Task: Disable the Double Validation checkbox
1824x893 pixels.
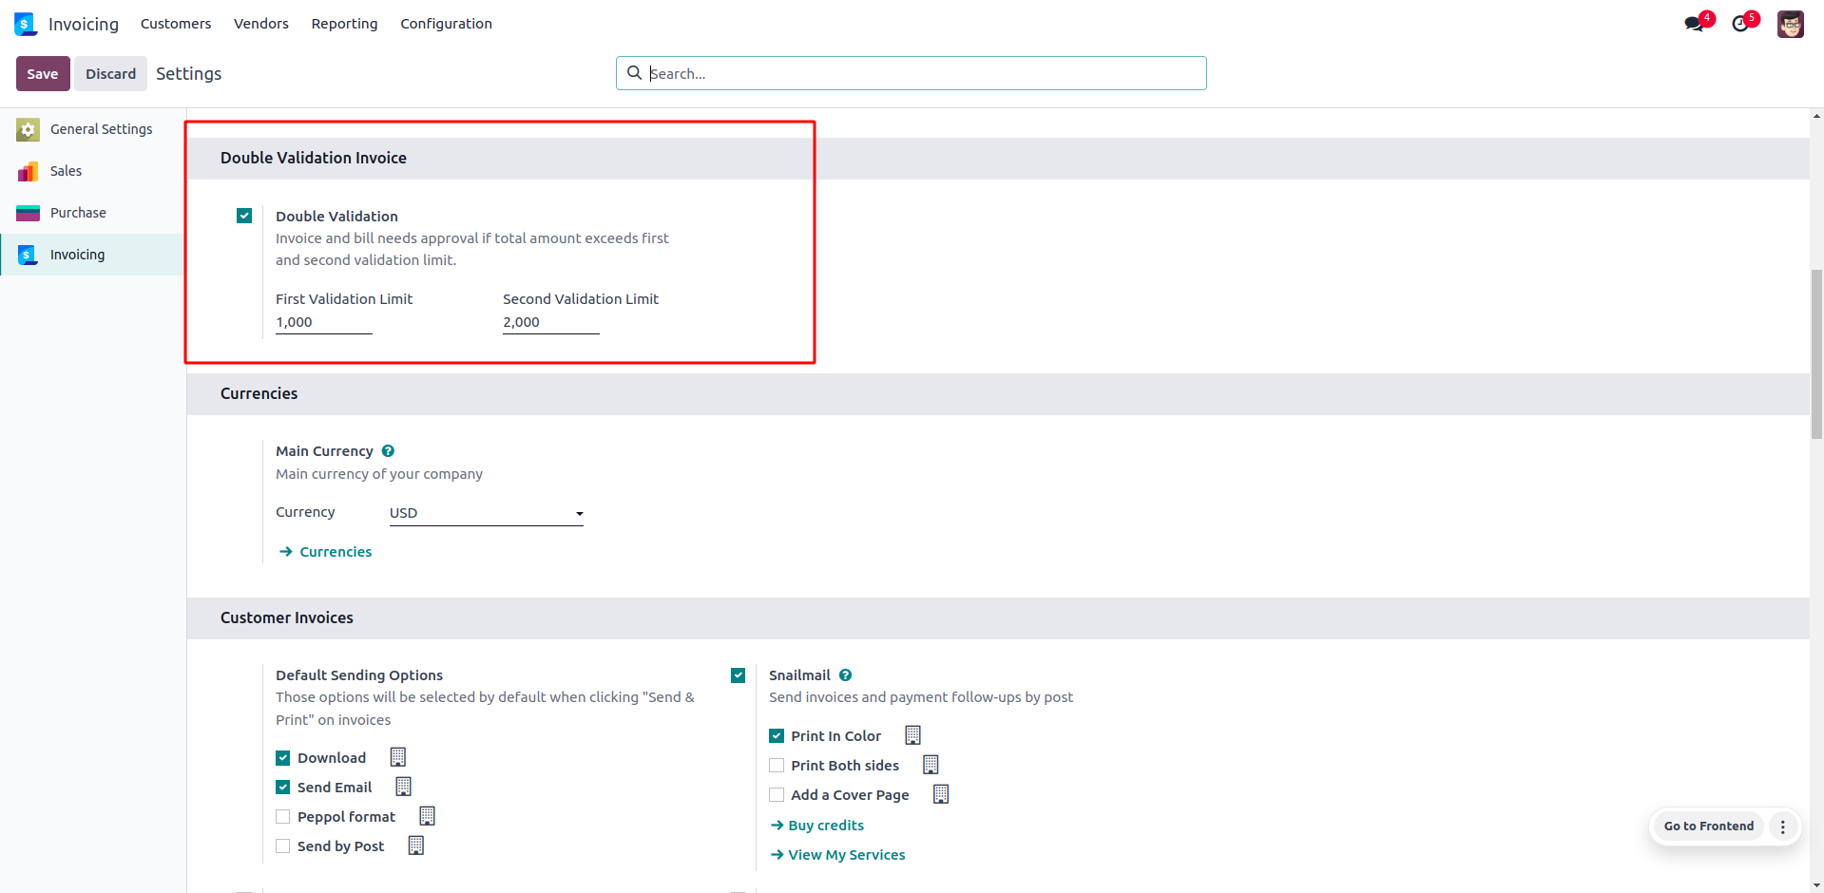Action: [x=244, y=216]
